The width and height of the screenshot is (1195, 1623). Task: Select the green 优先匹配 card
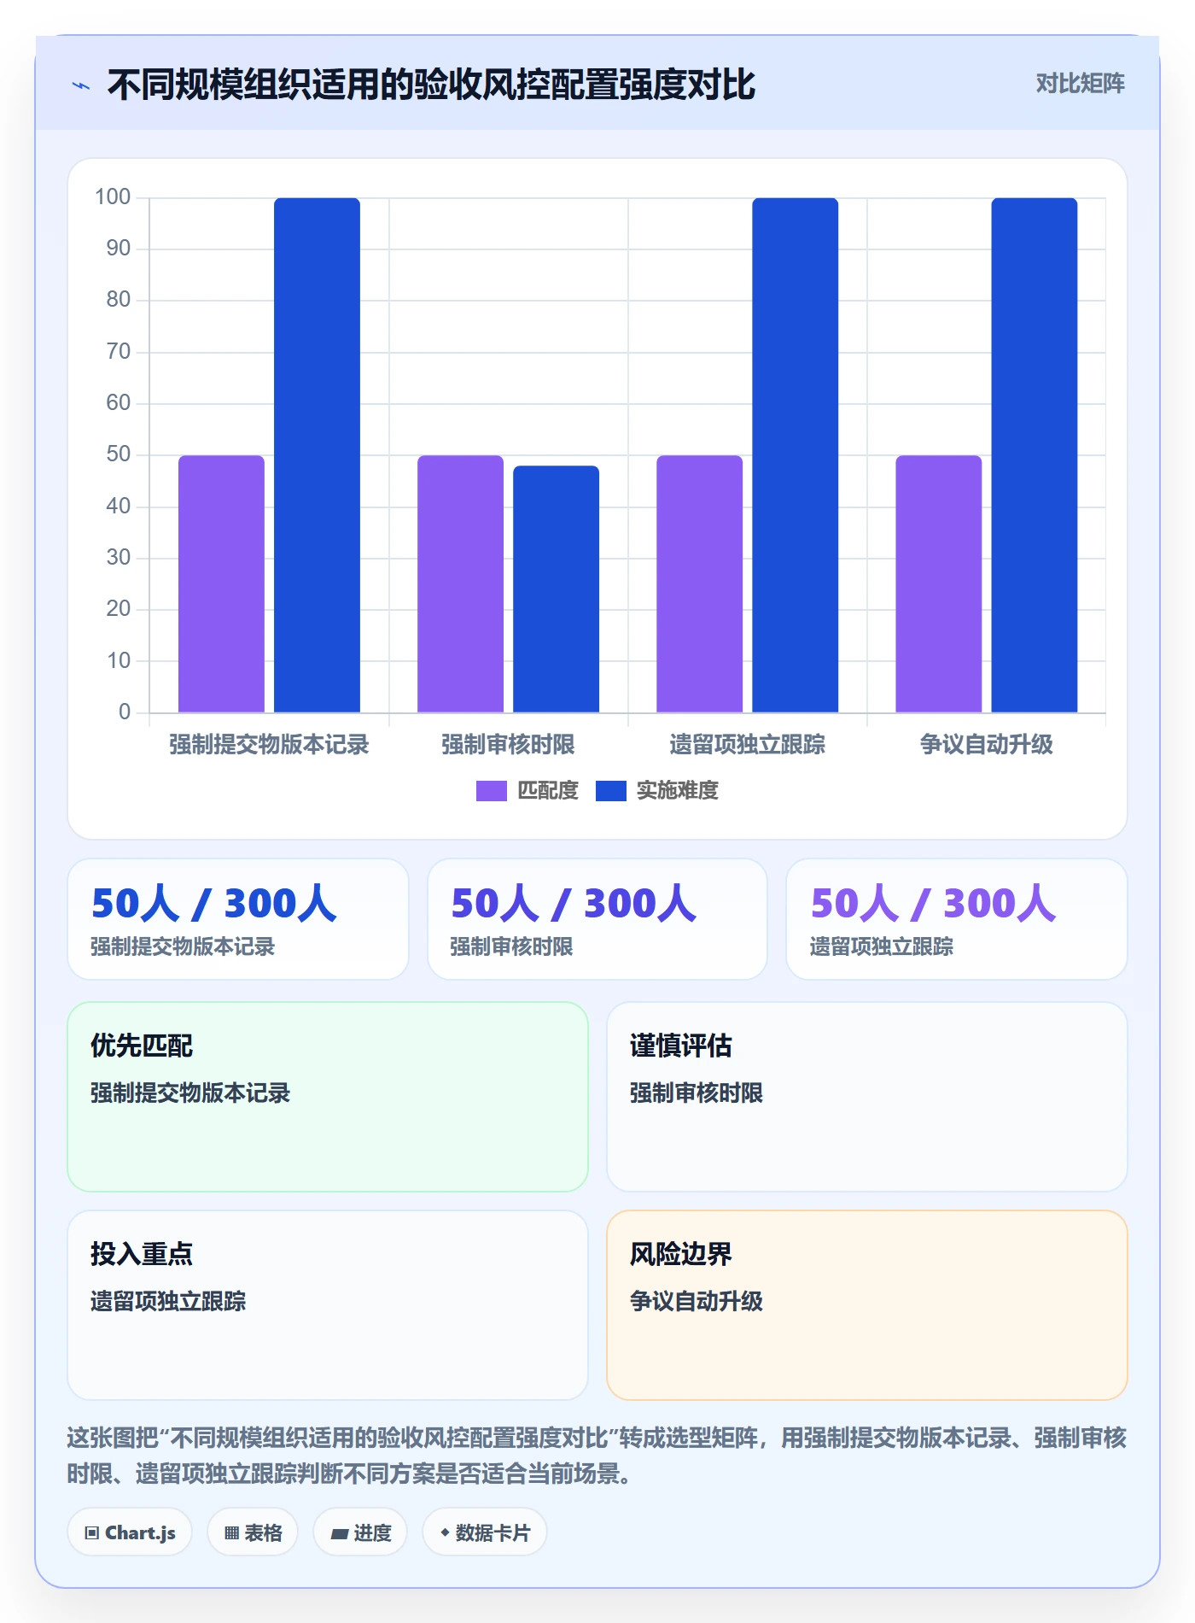click(x=328, y=1097)
